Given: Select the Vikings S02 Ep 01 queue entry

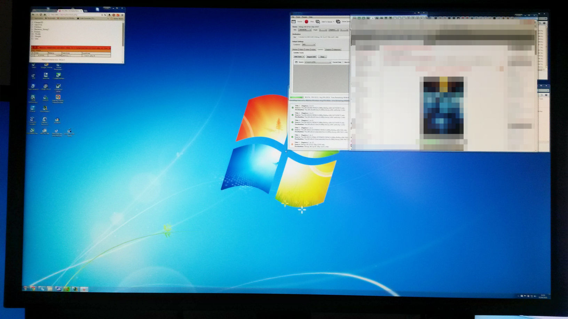Looking at the screenshot, I should click(x=319, y=144).
